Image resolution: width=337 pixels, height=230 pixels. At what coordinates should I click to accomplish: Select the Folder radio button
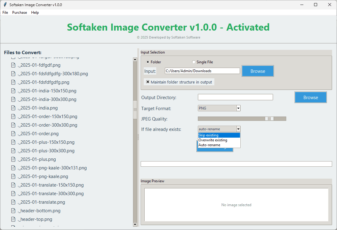coord(148,62)
